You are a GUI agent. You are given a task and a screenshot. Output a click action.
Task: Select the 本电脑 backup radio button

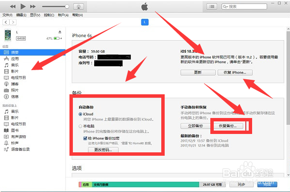click(x=80, y=126)
